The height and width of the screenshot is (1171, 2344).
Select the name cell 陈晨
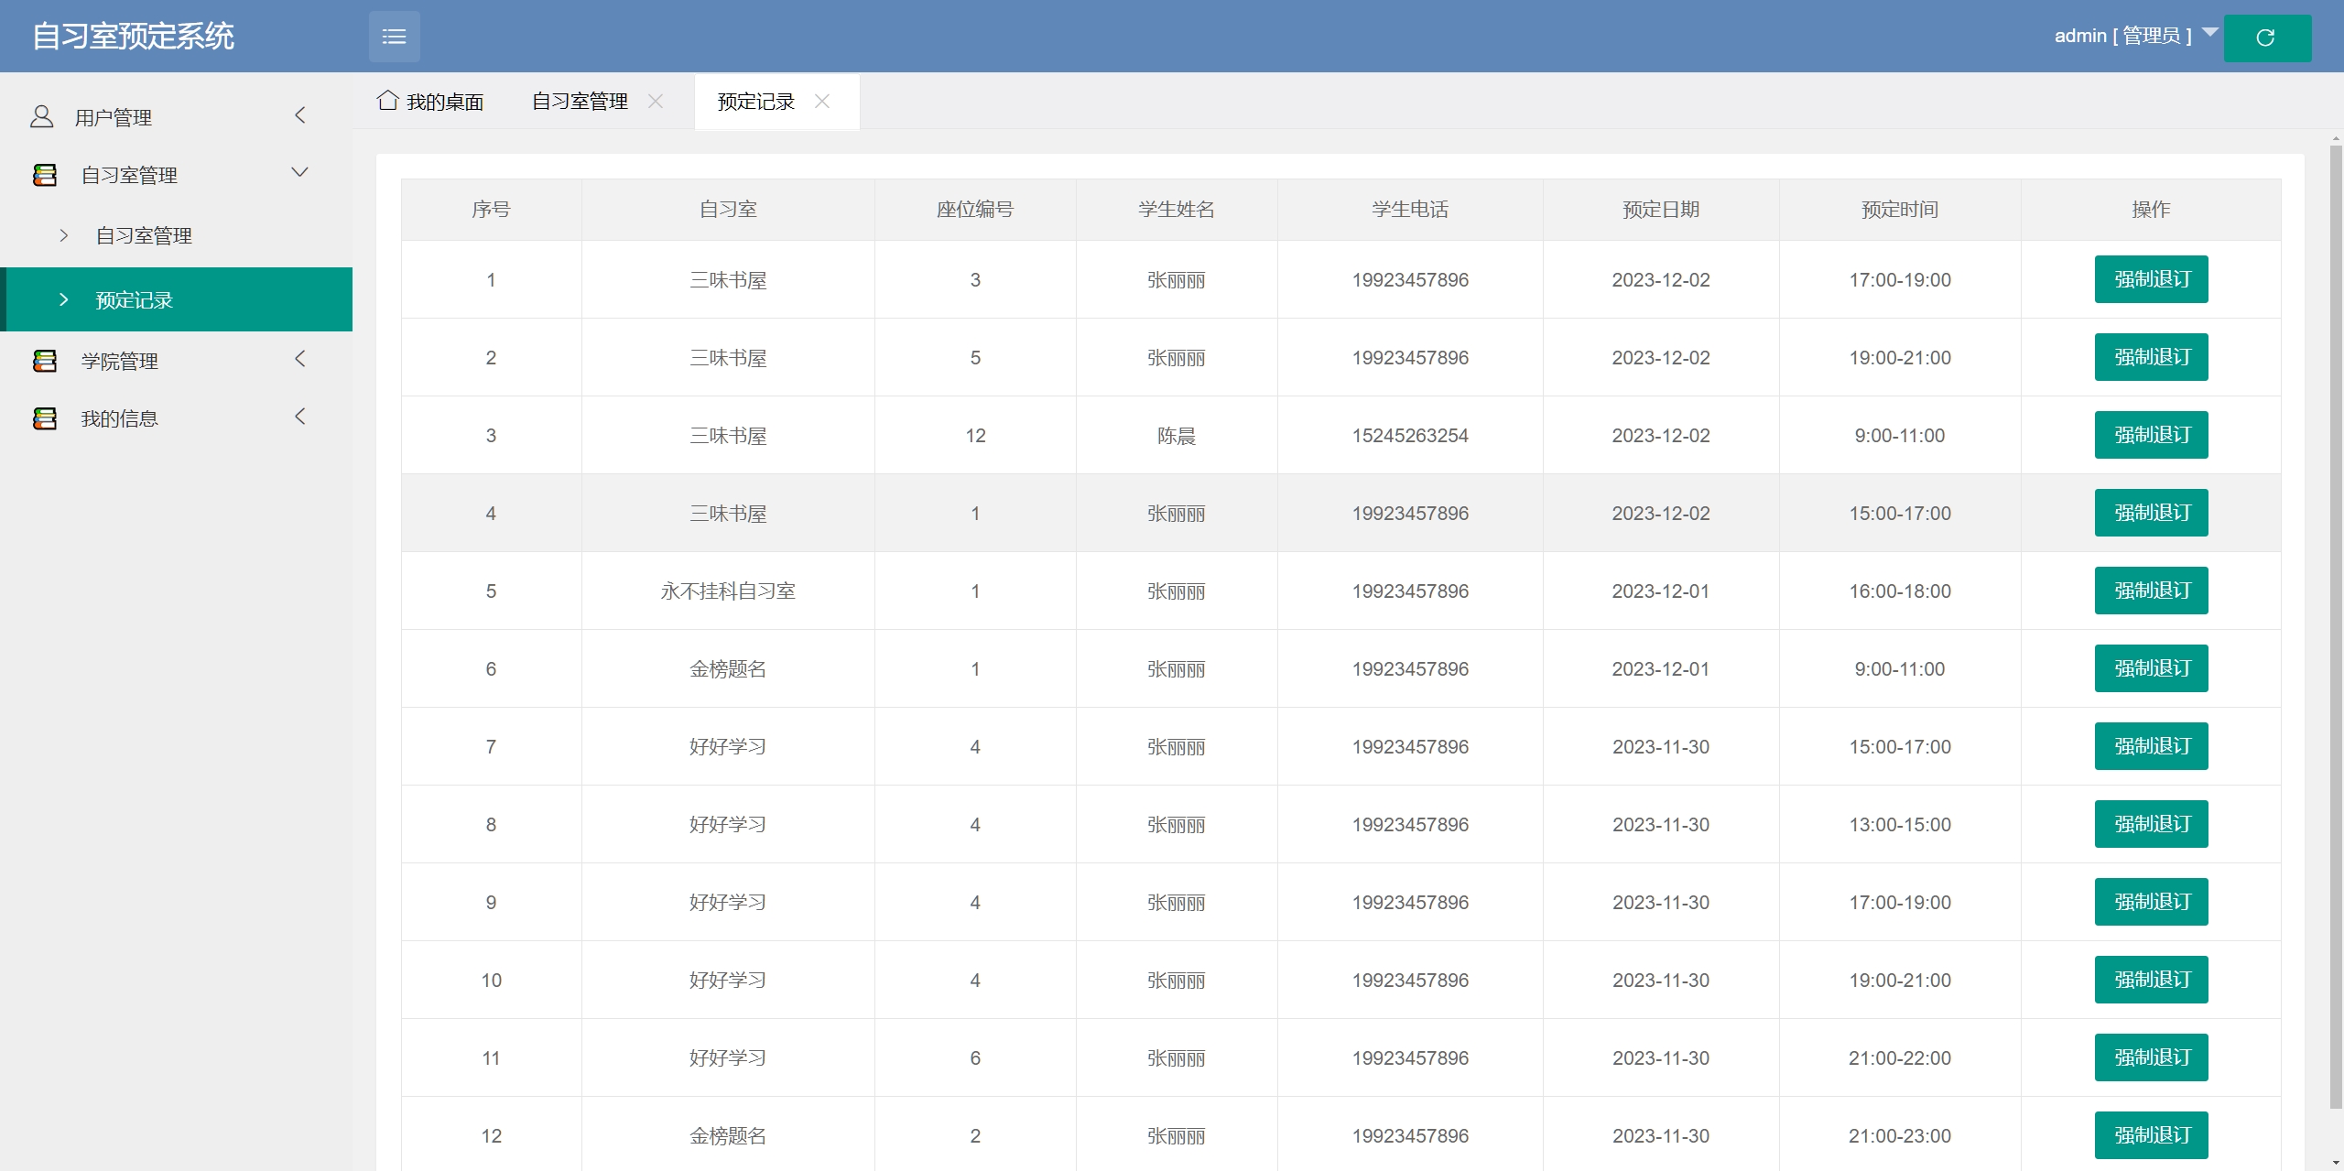[1177, 436]
